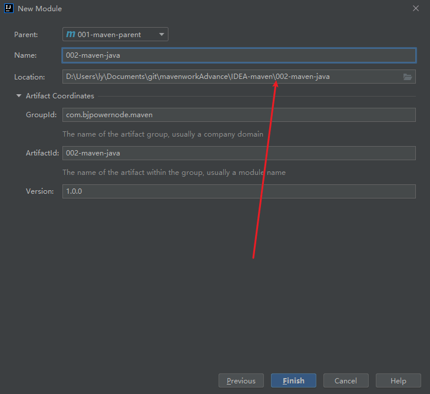Click the 'Name:' label
The height and width of the screenshot is (394, 430).
coord(25,55)
